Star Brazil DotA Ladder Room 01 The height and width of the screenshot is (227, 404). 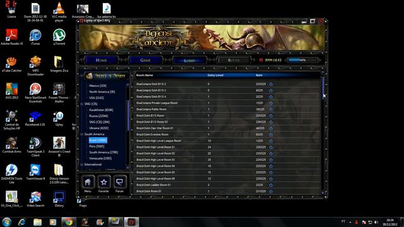click(271, 185)
